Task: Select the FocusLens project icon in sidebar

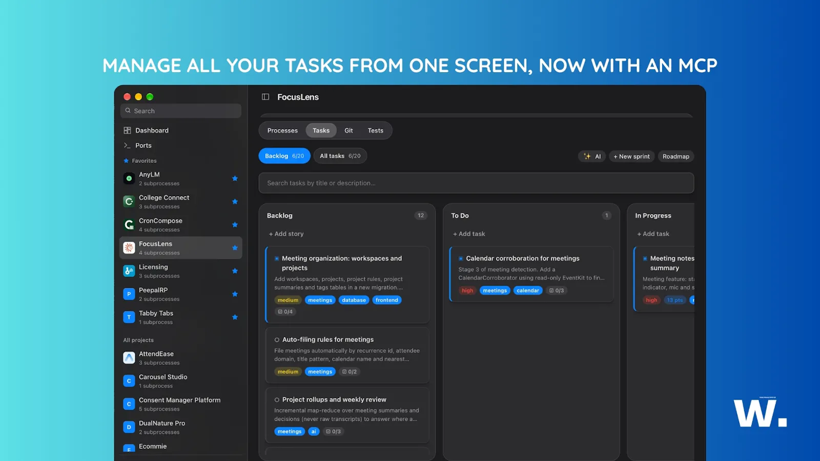Action: (129, 248)
